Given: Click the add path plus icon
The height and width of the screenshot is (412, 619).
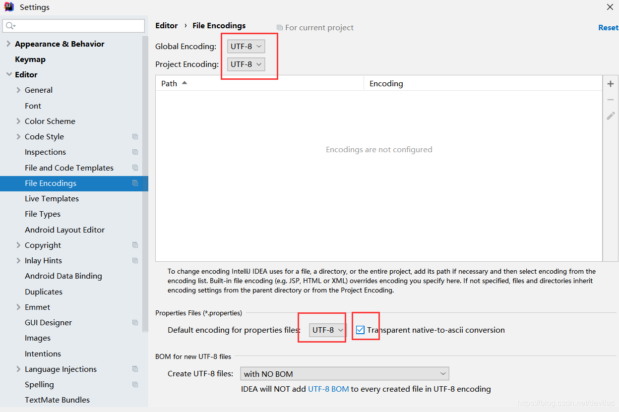Looking at the screenshot, I should pyautogui.click(x=611, y=84).
